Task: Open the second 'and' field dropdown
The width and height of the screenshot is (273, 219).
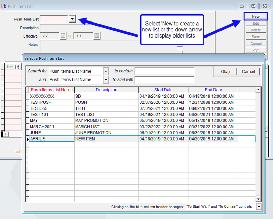Action: click(x=106, y=80)
